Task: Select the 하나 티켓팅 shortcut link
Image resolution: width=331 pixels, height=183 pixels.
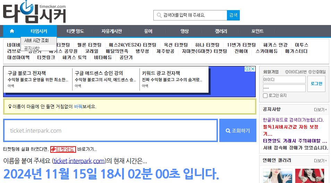Action: [x=207, y=45]
